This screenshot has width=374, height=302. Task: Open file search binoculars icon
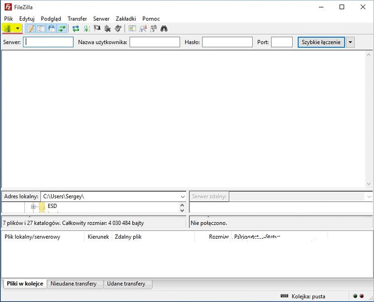click(x=164, y=28)
